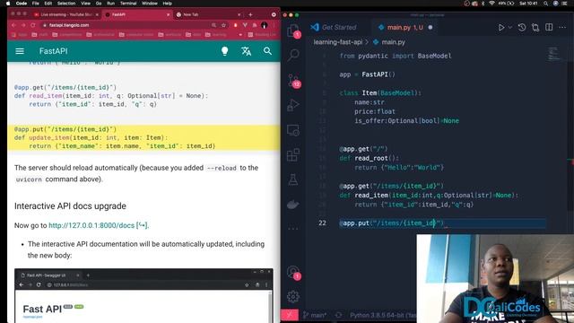Open the Run menu in the menu bar
Image resolution: width=574 pixels, height=323 pixels.
[110, 4]
